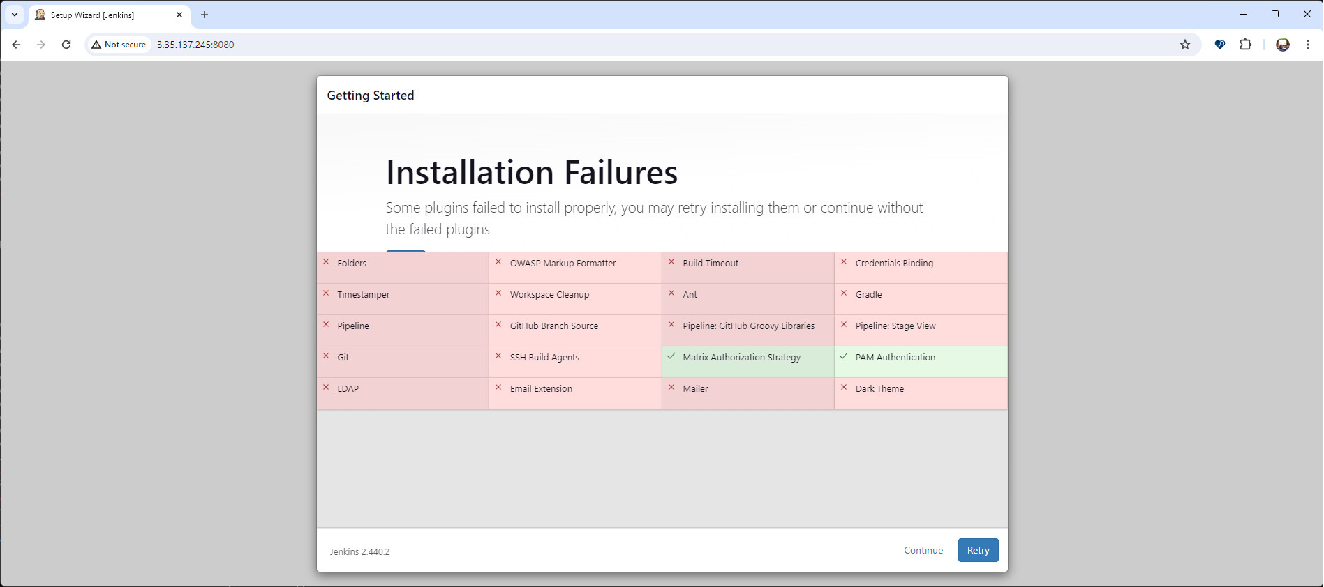Click the Dark Theme text

click(x=879, y=389)
